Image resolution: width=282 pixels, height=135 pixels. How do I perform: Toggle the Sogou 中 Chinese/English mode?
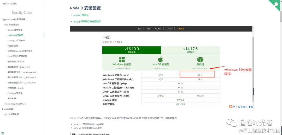234,107
